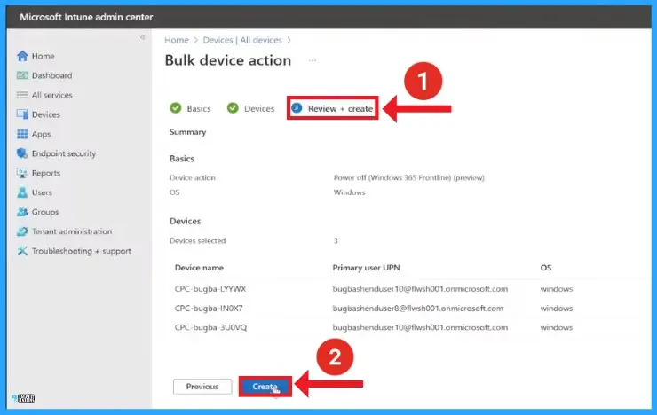Viewport: 657px width, 415px height.
Task: Click the All services list icon
Action: [22, 95]
